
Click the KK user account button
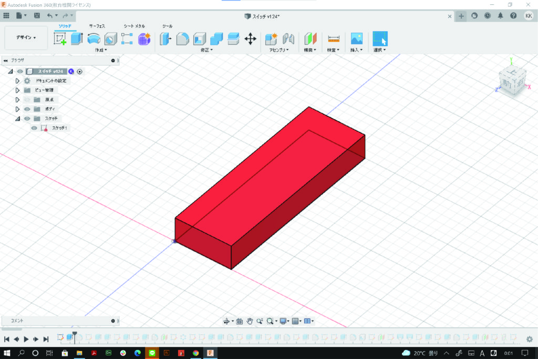(528, 16)
